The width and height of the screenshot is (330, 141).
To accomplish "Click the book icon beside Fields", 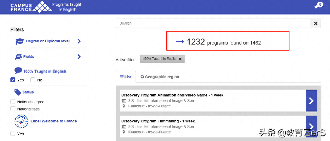I will pyautogui.click(x=18, y=57).
